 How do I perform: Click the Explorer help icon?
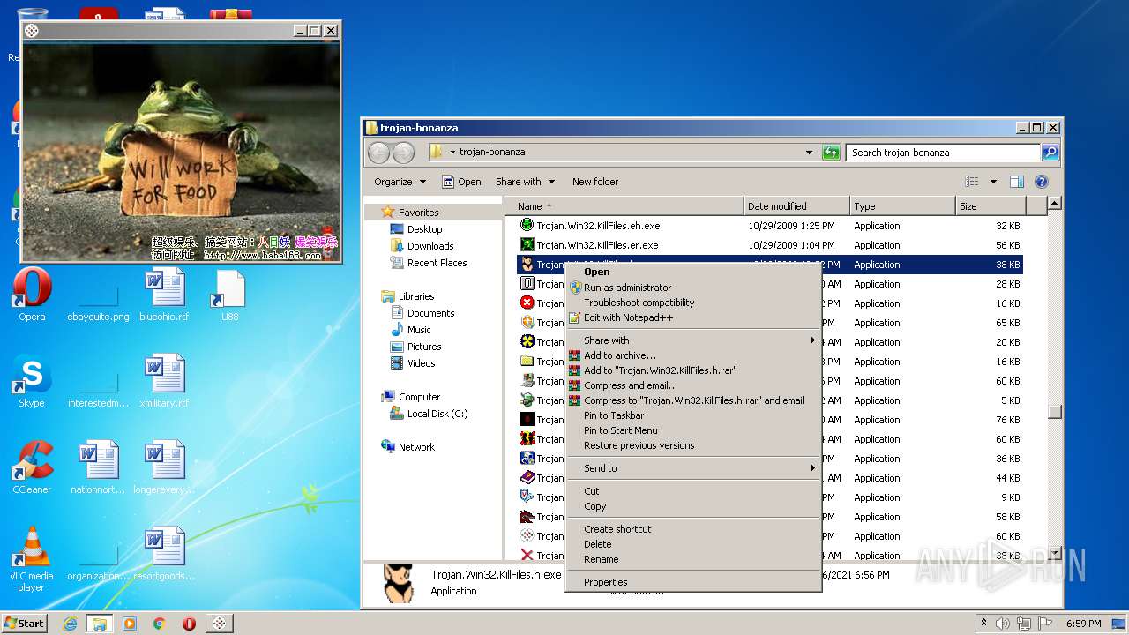(1041, 182)
